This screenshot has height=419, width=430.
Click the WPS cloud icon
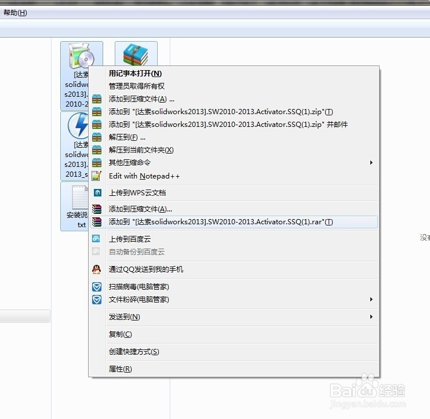pos(97,193)
